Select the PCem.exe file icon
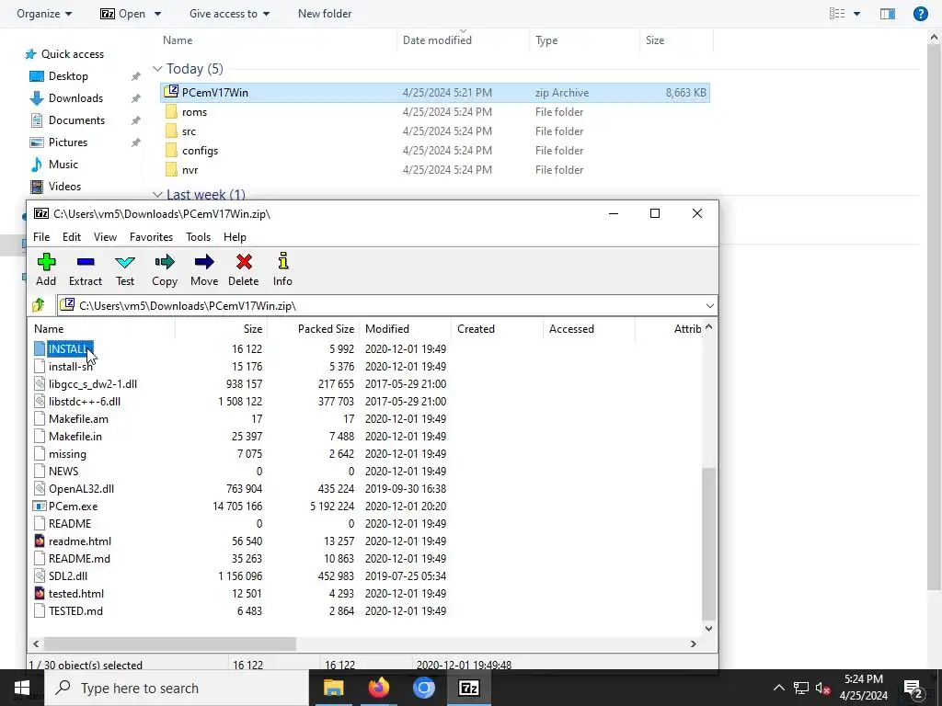The width and height of the screenshot is (942, 706). coord(40,507)
